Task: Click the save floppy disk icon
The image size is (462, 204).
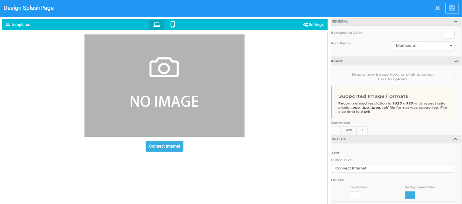Action: 452,8
